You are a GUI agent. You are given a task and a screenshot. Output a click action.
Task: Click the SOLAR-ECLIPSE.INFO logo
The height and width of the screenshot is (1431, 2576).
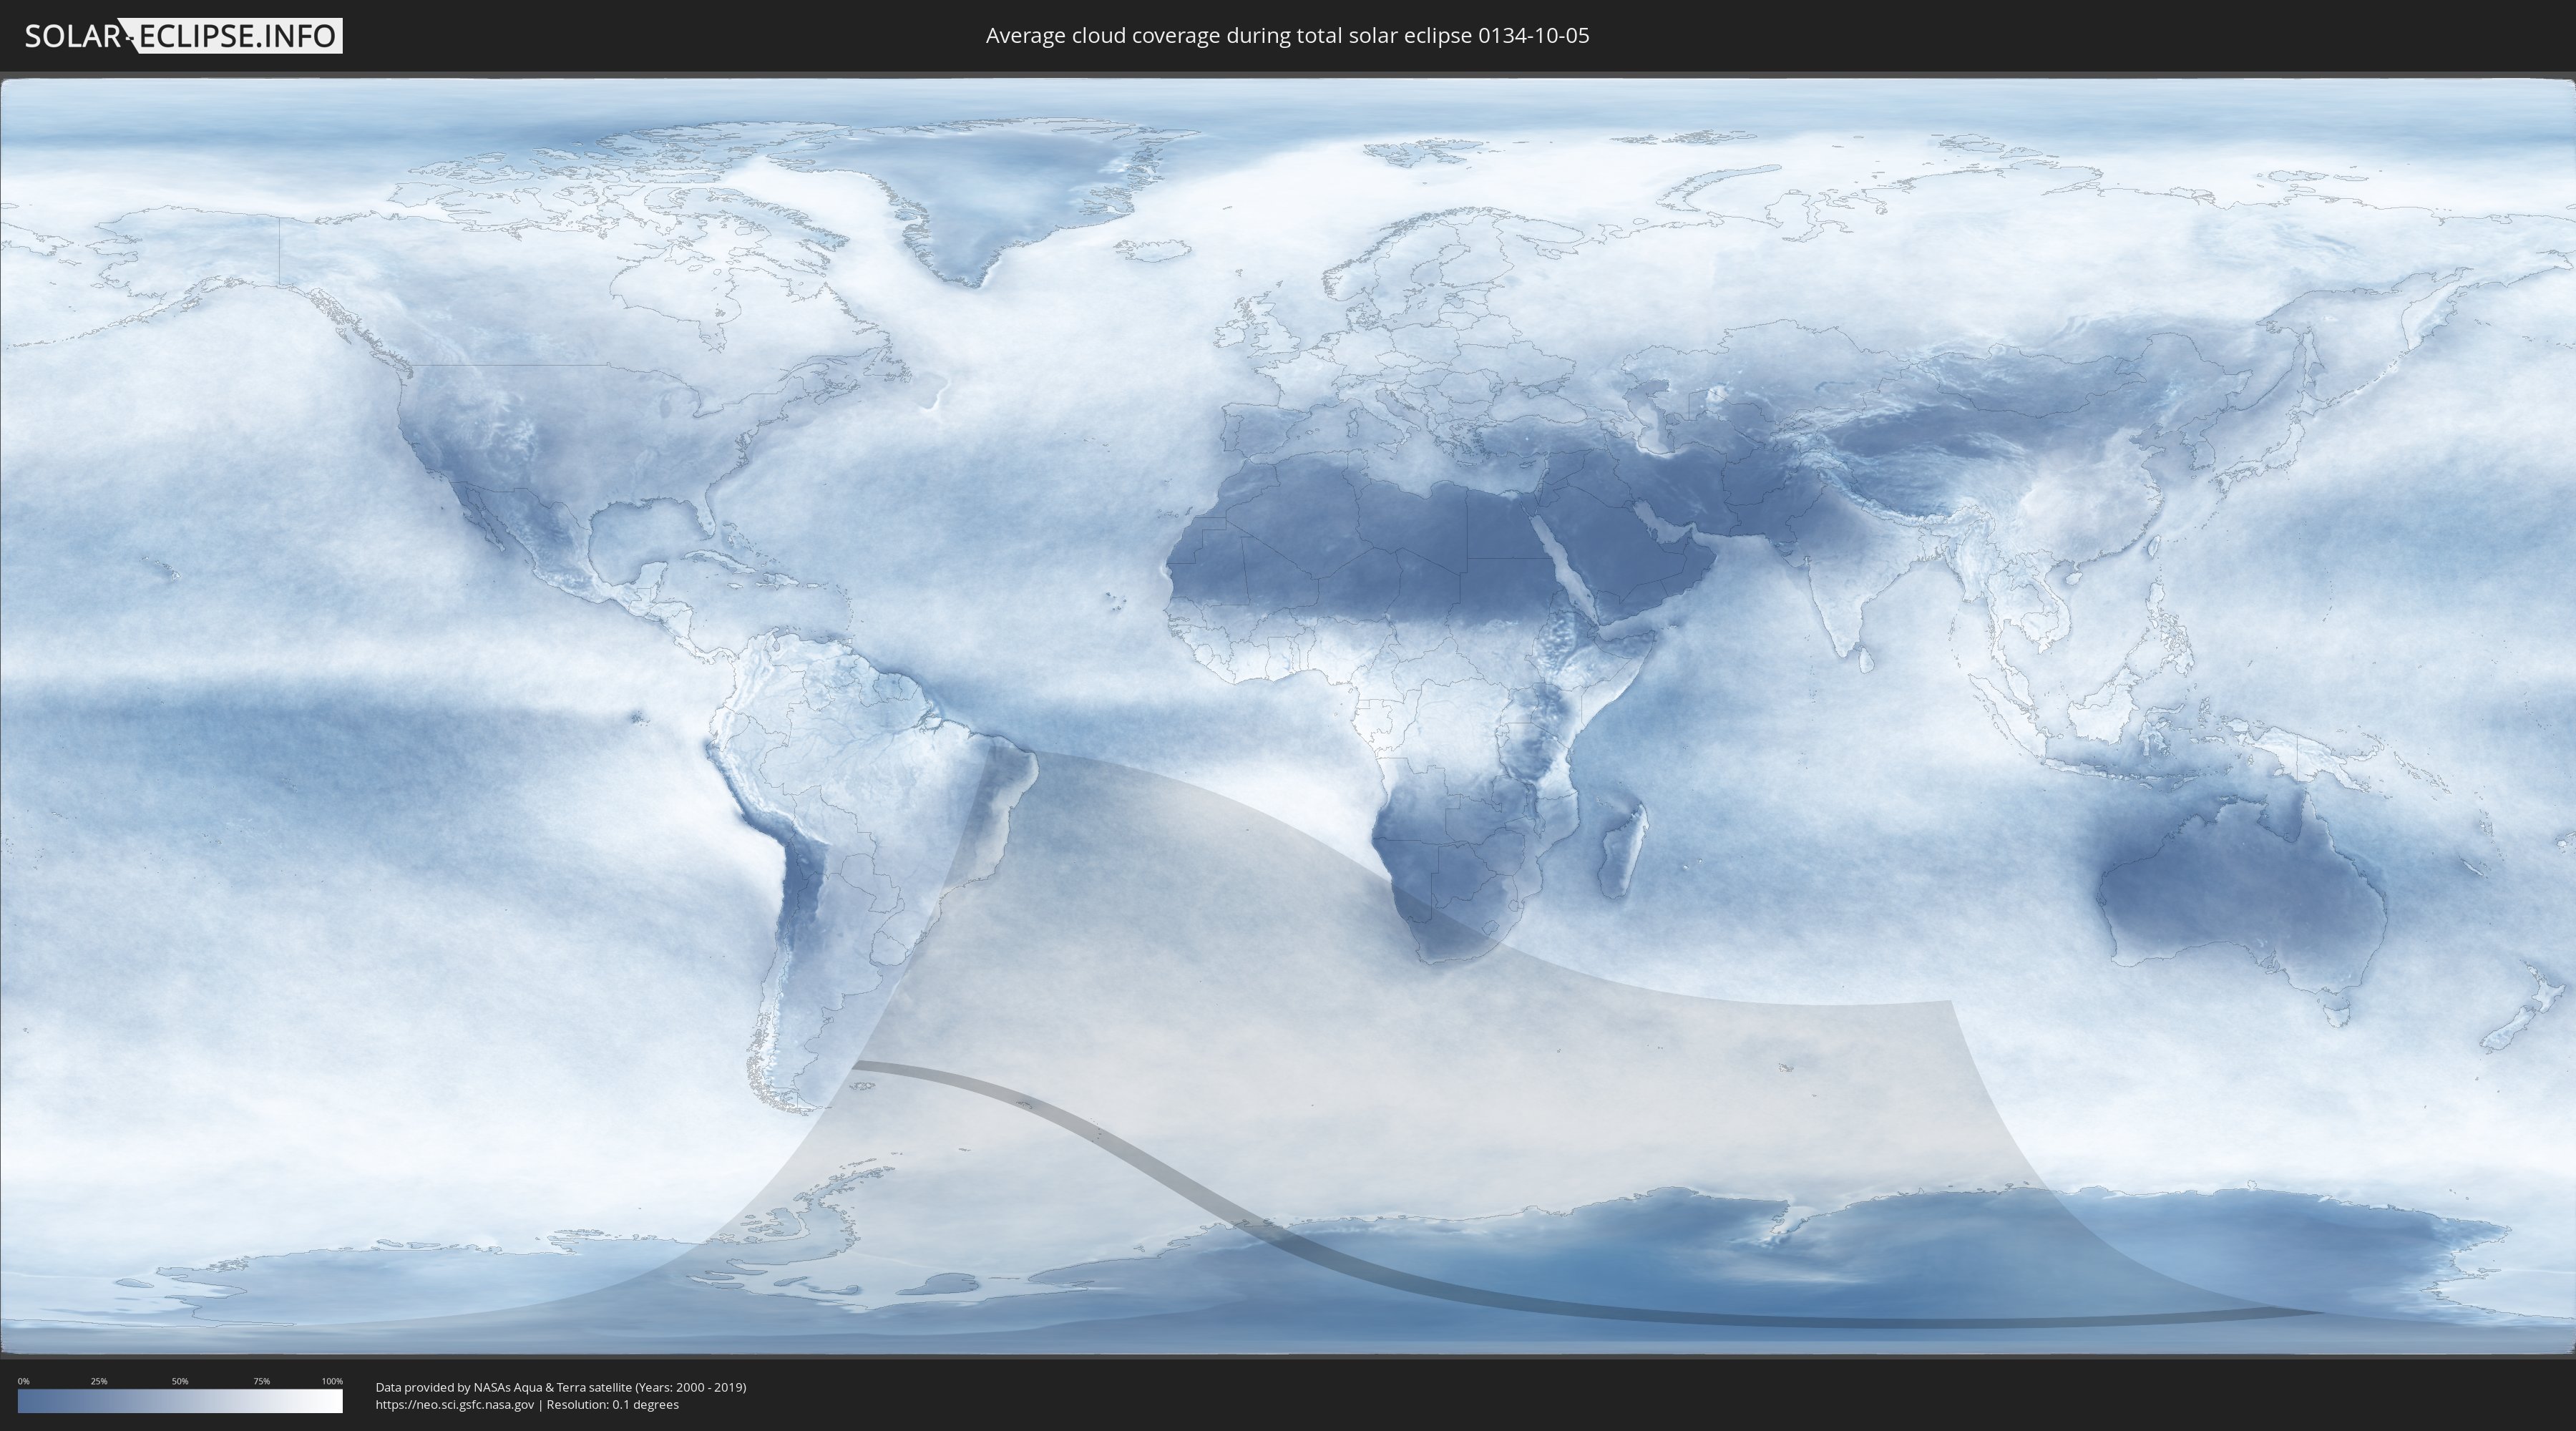click(x=183, y=36)
